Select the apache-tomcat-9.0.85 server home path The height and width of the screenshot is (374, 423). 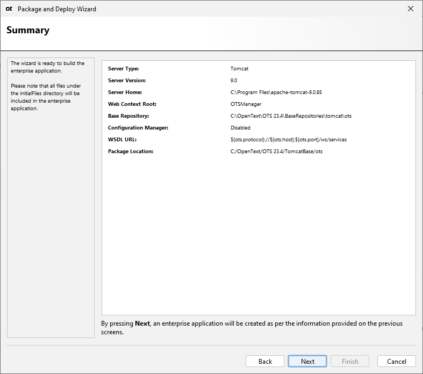point(276,92)
